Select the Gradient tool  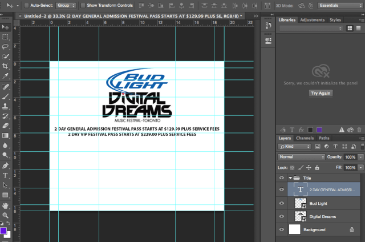click(5, 136)
